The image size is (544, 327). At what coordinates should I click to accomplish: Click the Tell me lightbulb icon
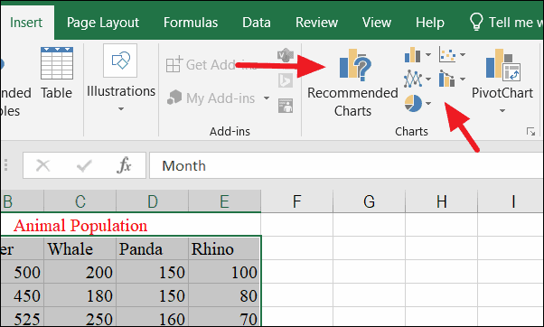(x=476, y=22)
